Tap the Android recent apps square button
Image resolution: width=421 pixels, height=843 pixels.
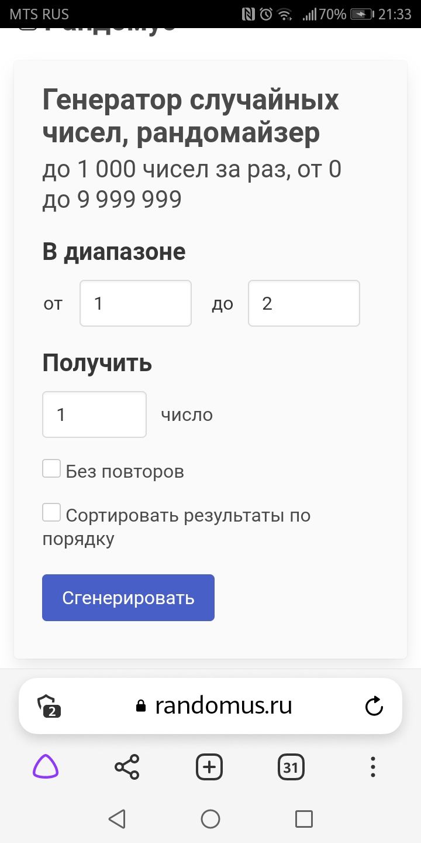coord(304,819)
